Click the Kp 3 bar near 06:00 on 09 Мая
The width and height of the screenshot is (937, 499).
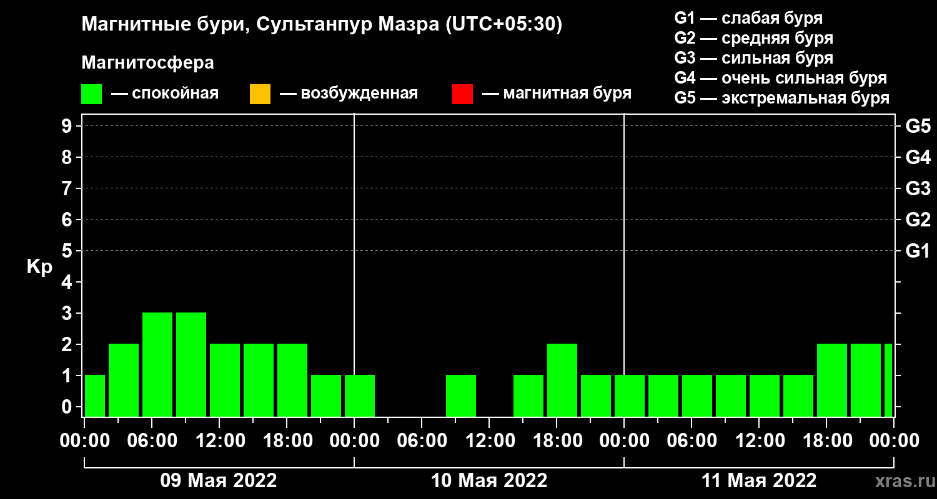157,364
